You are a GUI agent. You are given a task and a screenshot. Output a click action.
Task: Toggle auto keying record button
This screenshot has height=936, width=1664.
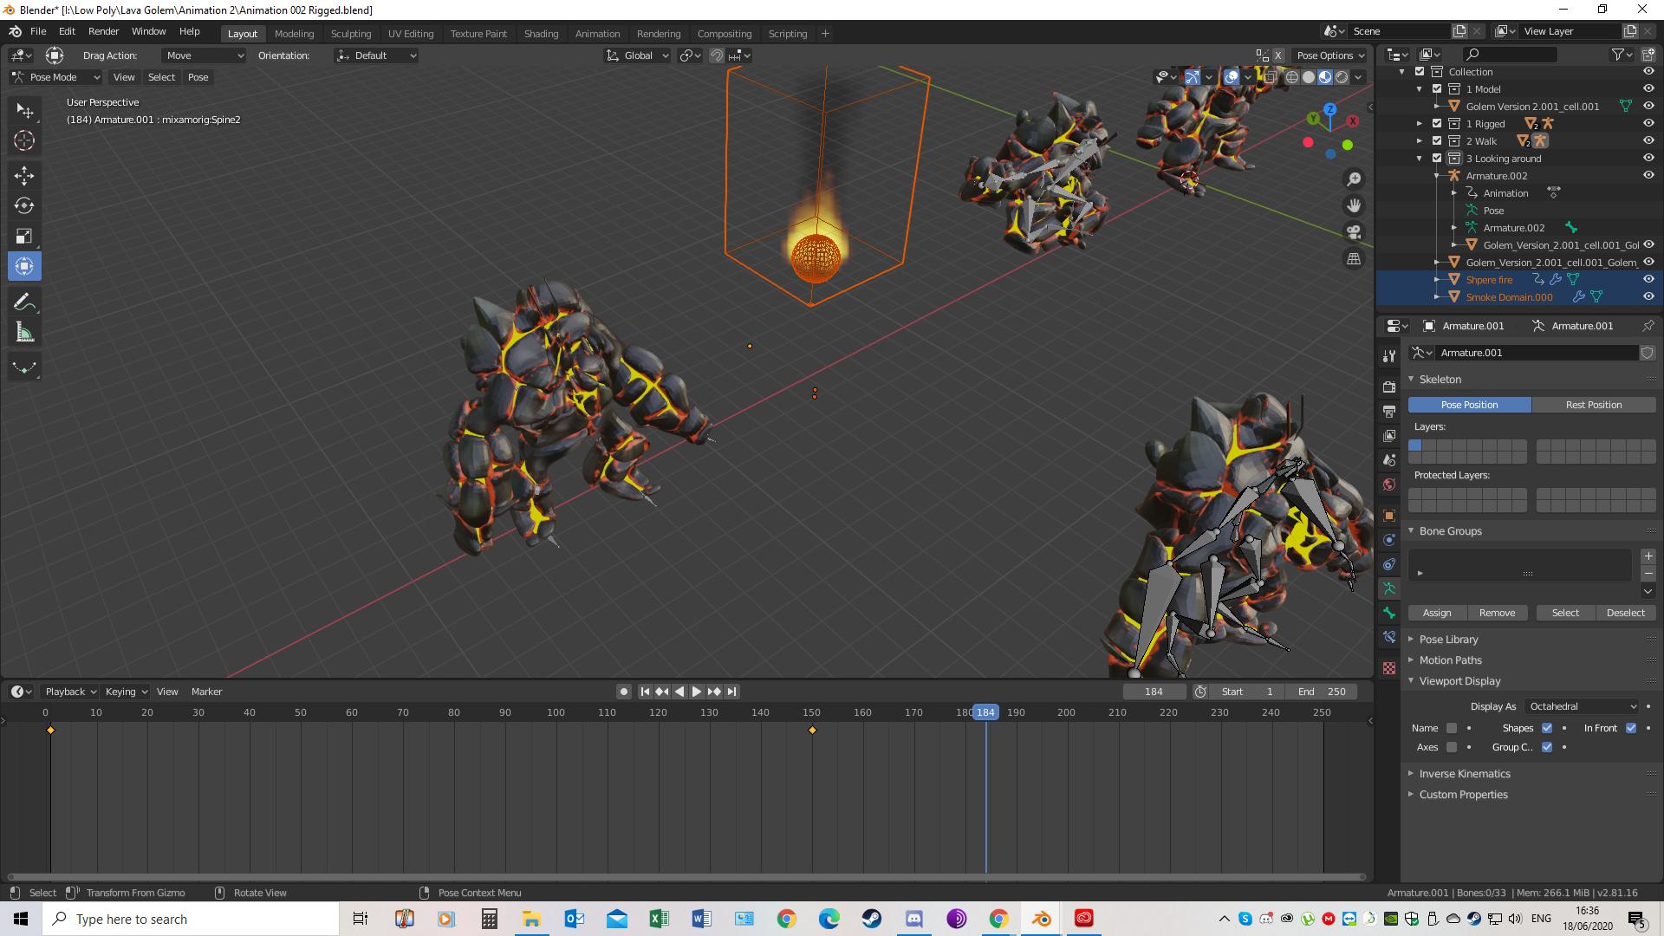click(x=623, y=692)
